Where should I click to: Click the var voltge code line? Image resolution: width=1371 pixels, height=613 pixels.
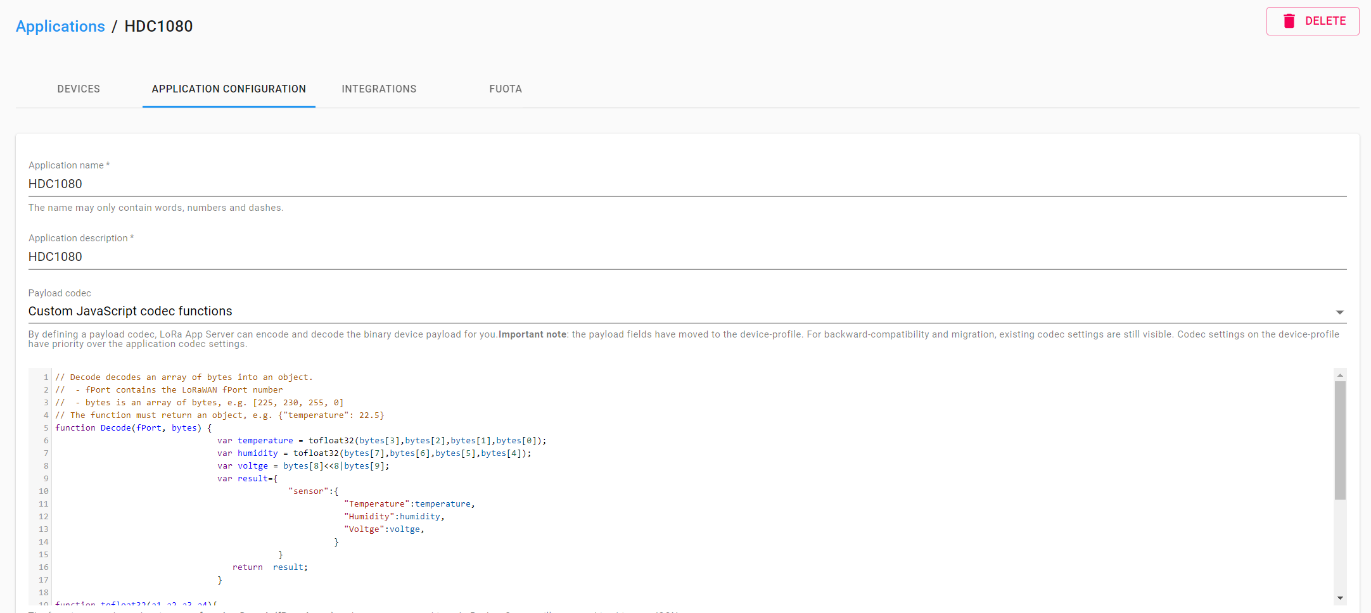pos(303,466)
